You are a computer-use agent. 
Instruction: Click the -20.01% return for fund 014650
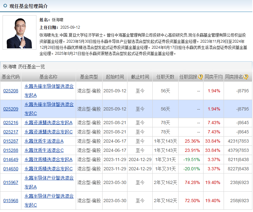[192, 169]
